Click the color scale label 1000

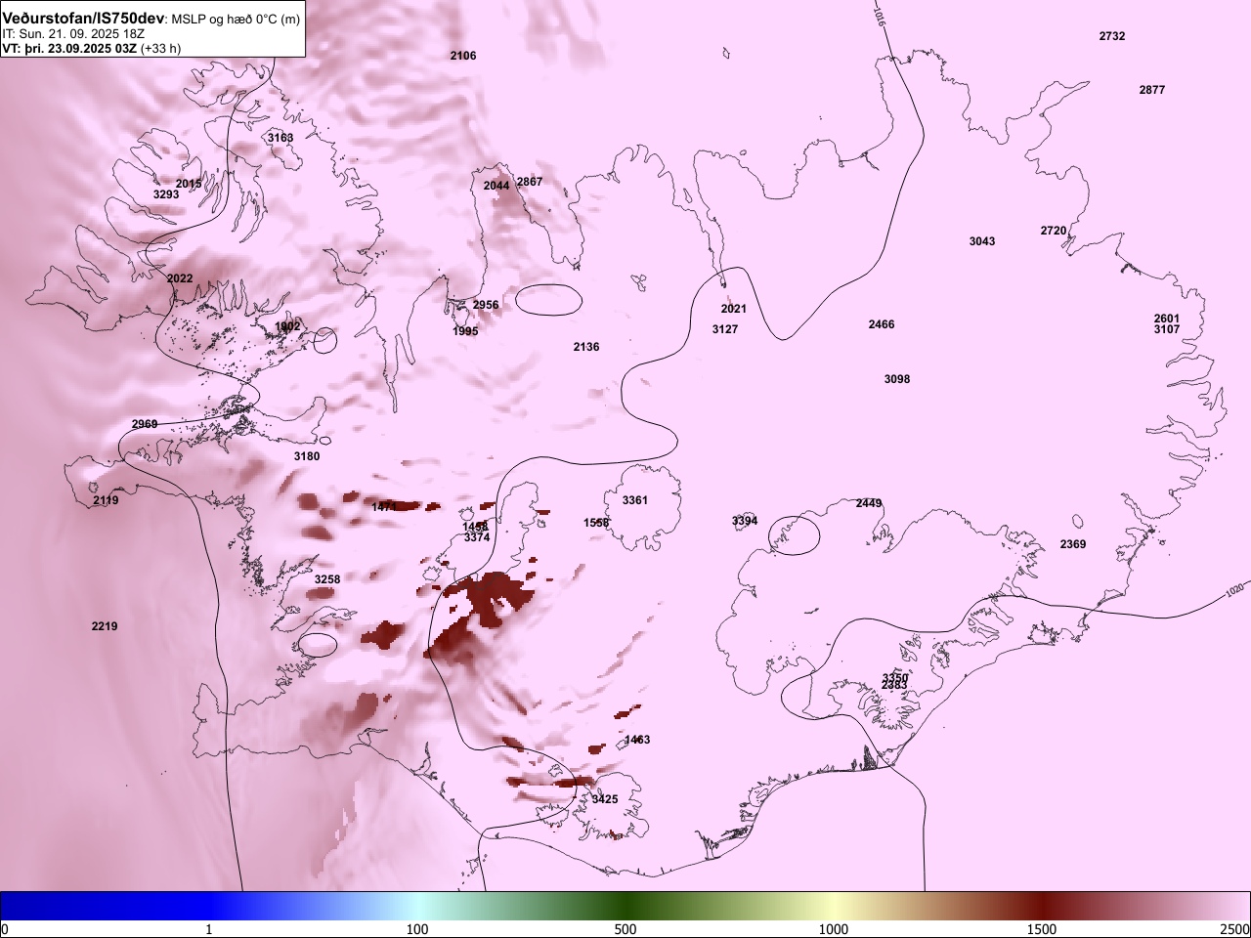click(x=834, y=929)
